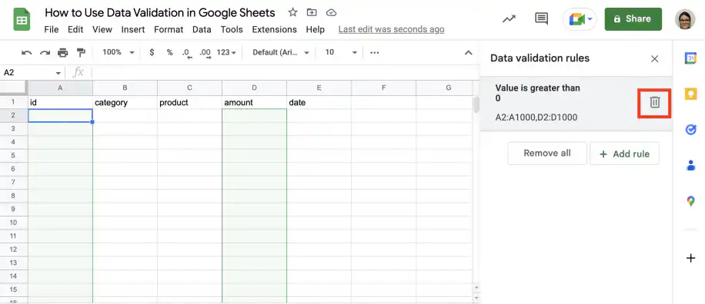Viewport: 705px width, 304px height.
Task: Close the Data validation rules panel
Action: click(655, 58)
